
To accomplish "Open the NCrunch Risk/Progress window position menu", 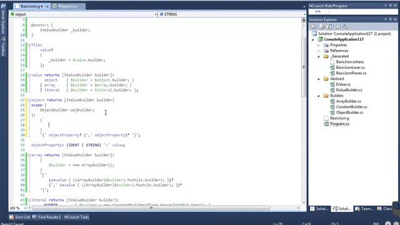I will (386, 6).
